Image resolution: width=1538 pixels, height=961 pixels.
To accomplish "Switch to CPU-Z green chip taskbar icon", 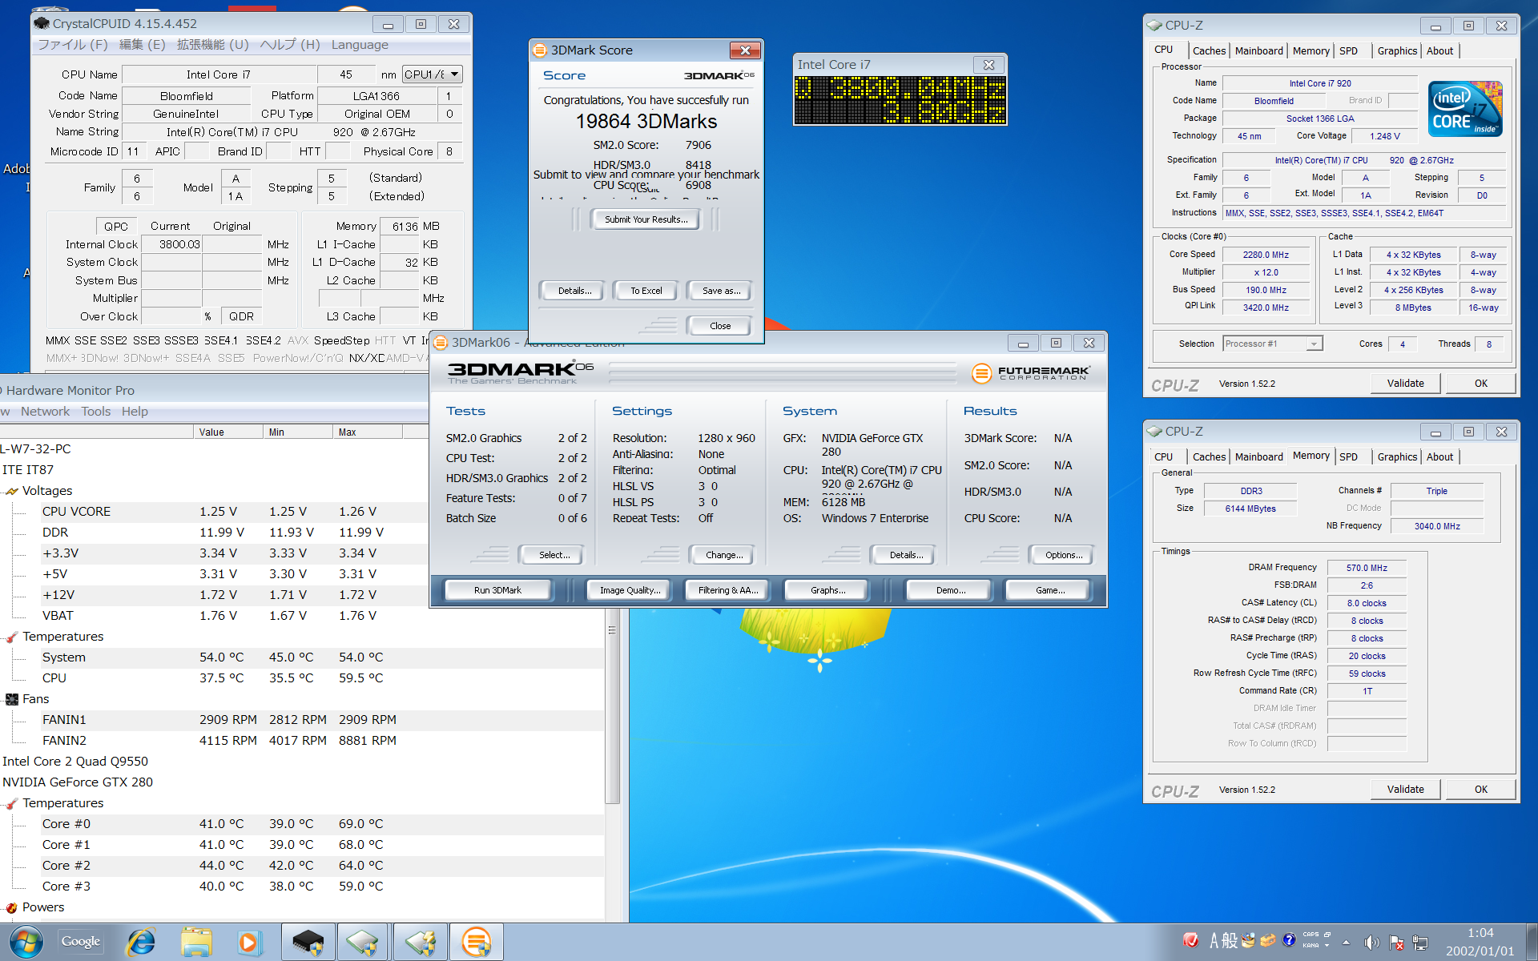I will click(363, 942).
